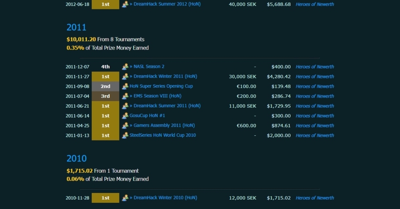Click the 2010 year heading
Viewport: 400px width, 209px height.
click(77, 158)
